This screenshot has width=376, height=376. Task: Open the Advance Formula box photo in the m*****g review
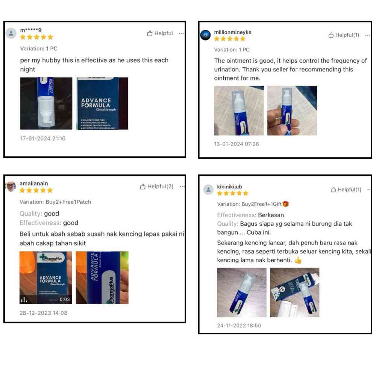tap(102, 103)
